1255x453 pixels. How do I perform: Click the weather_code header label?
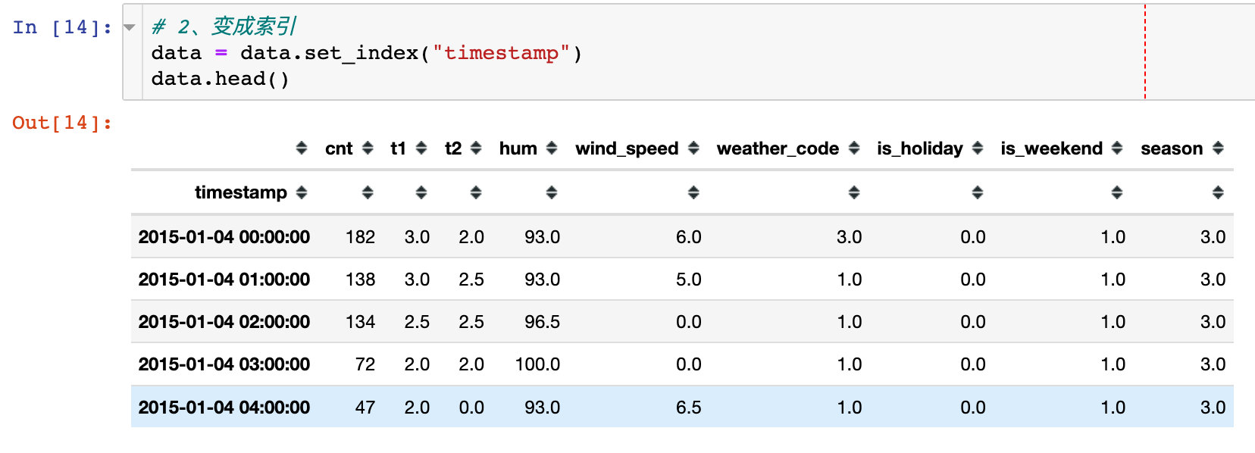[778, 148]
